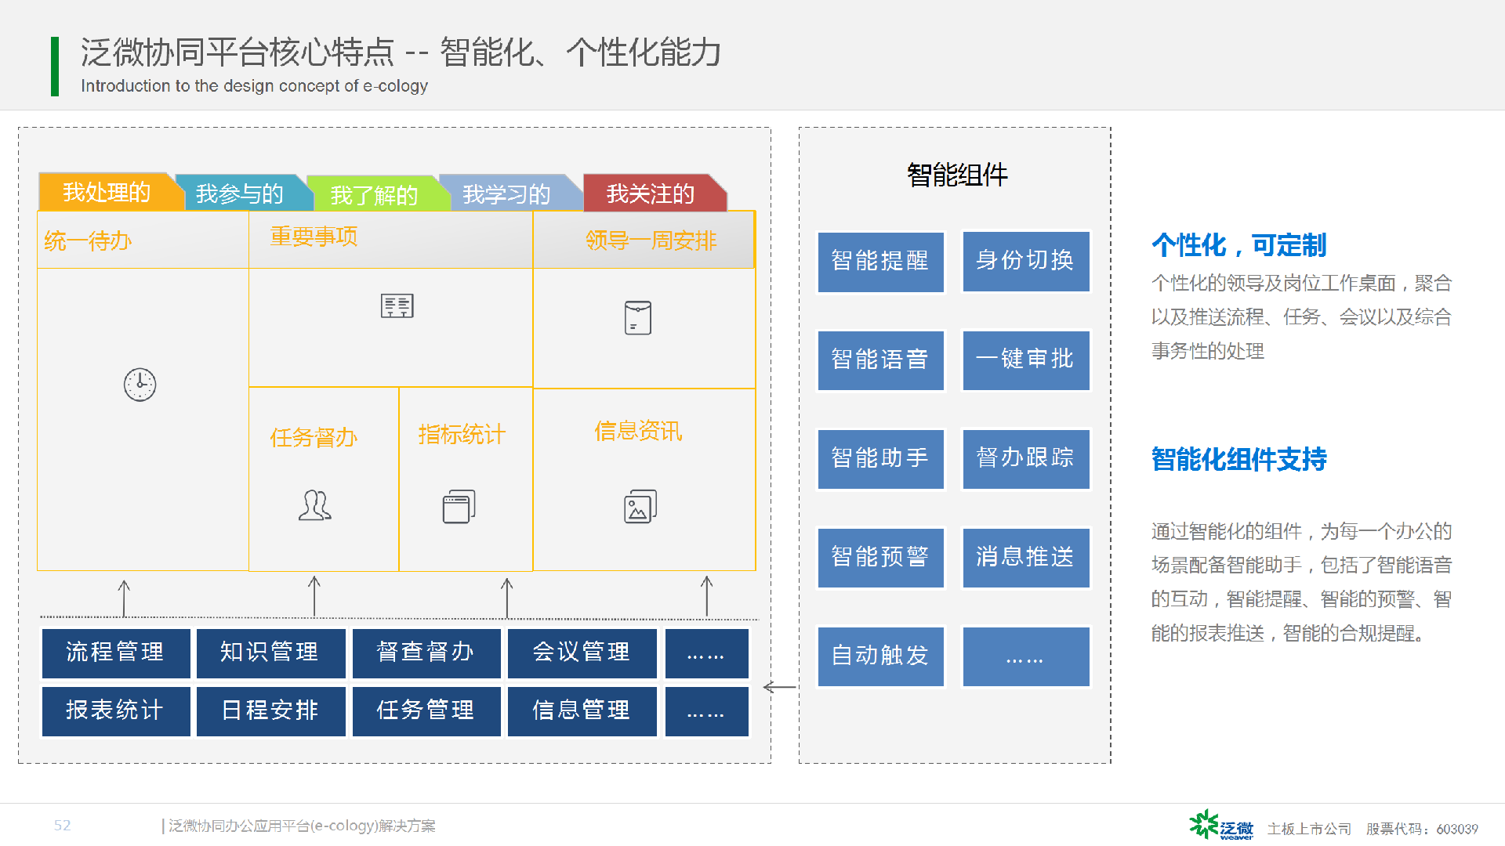Click the 一键审批 button
This screenshot has width=1505, height=846.
click(1025, 360)
